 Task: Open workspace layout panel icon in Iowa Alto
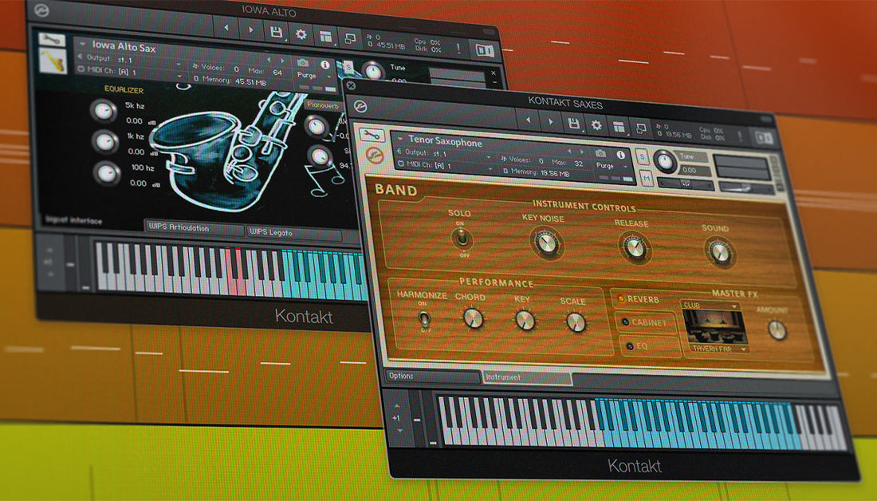pos(325,37)
